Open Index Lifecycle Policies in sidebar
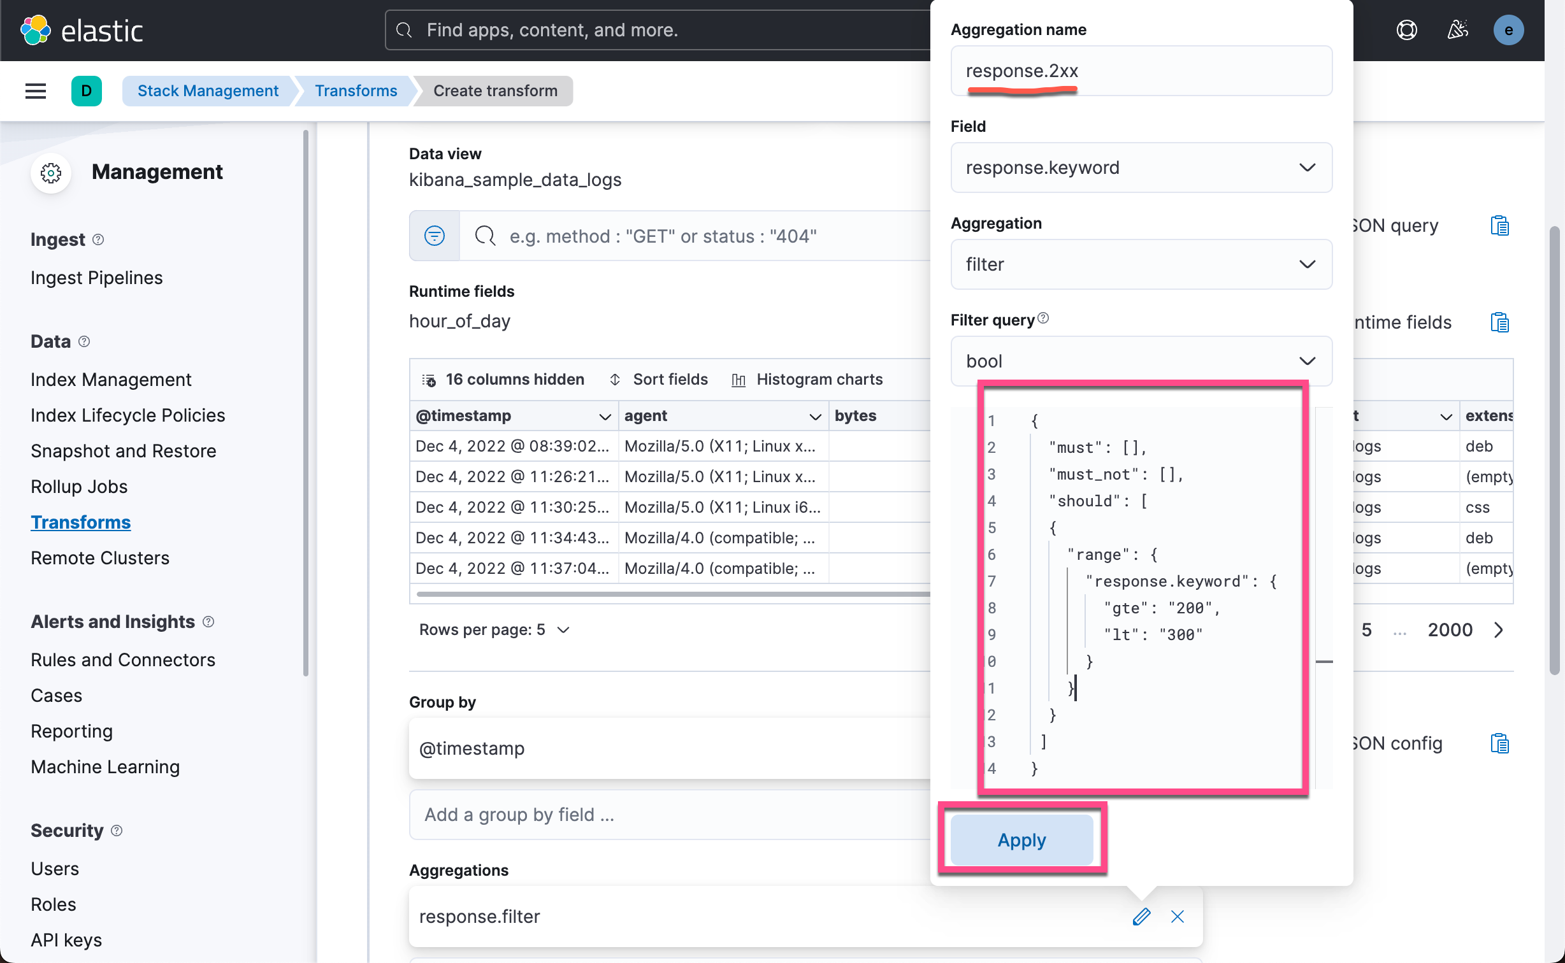This screenshot has height=963, width=1565. (x=127, y=415)
